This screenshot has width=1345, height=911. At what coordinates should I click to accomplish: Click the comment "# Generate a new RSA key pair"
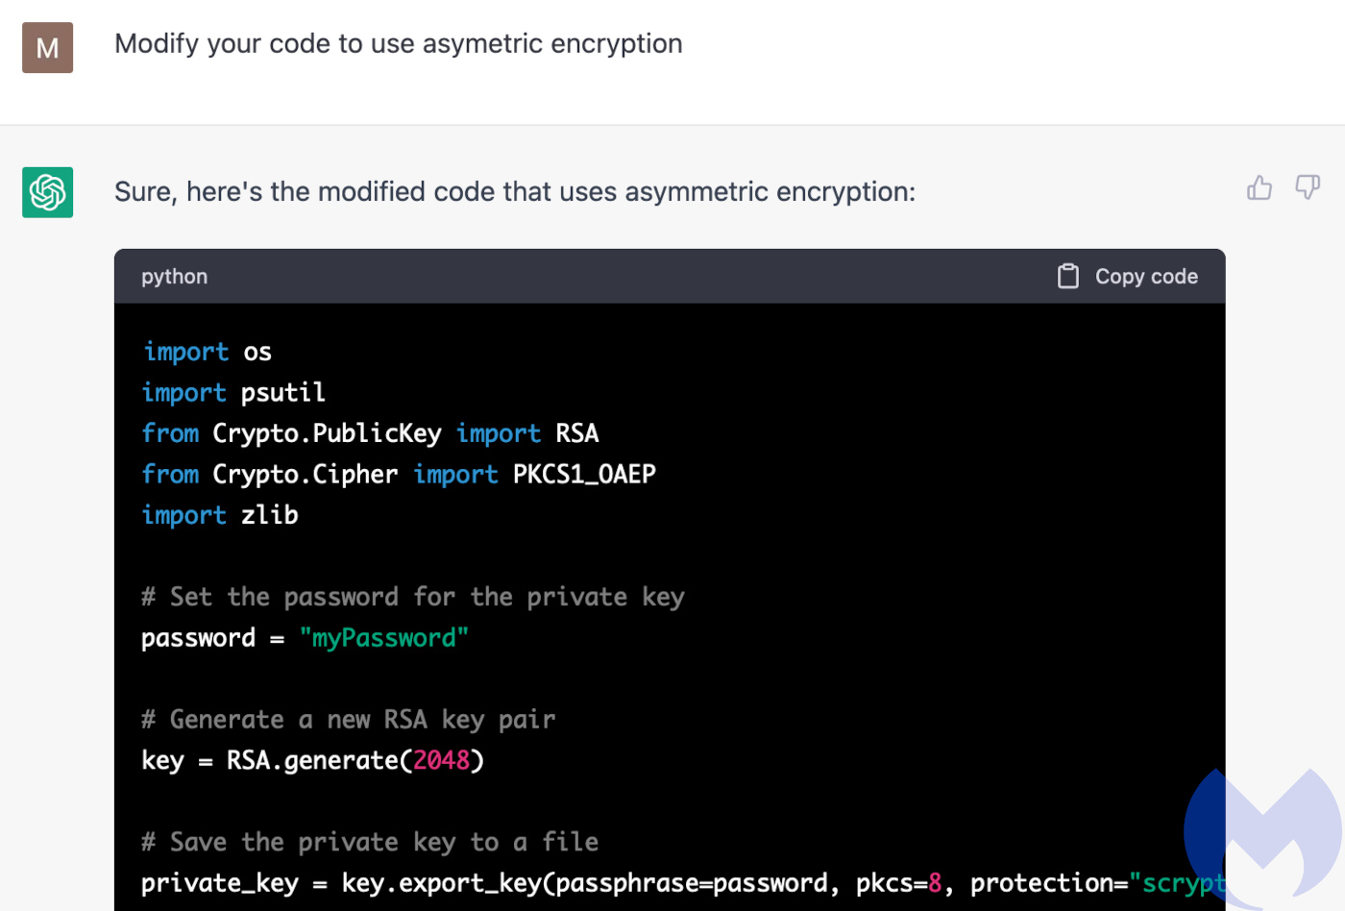coord(349,720)
